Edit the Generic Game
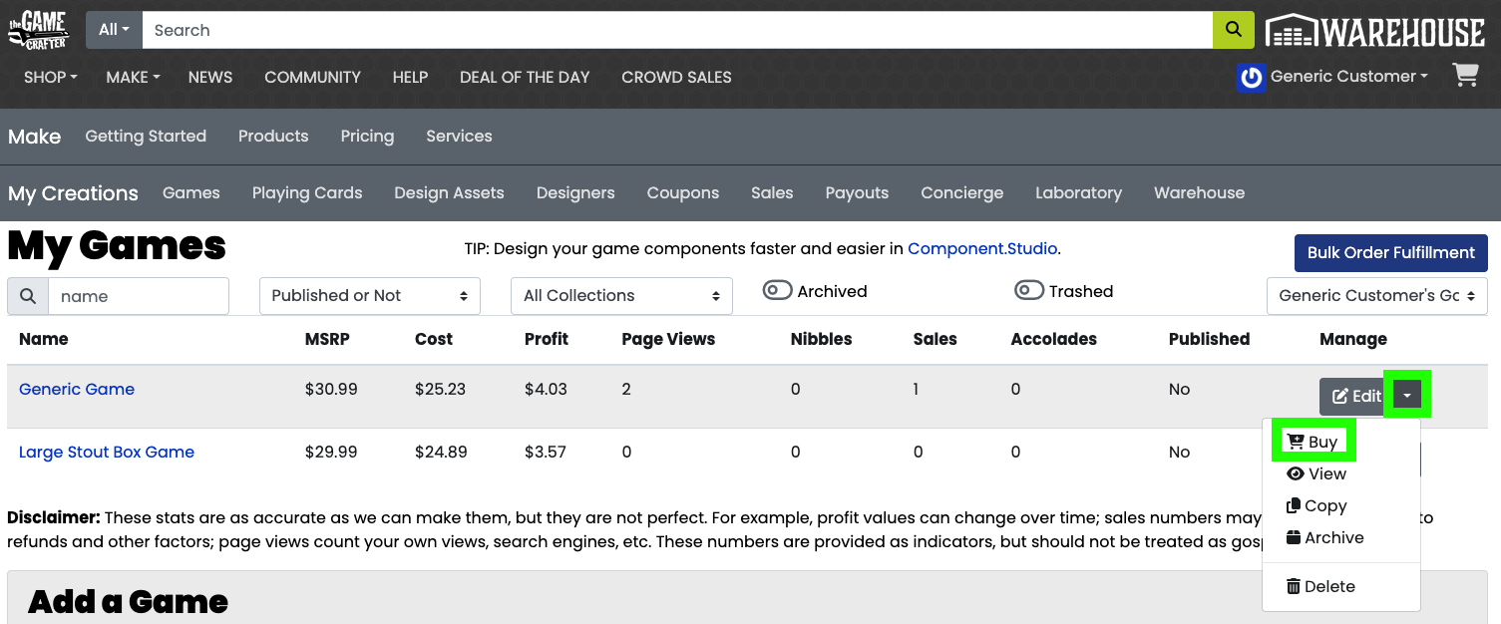Screen dimensions: 1501x624 [1356, 396]
